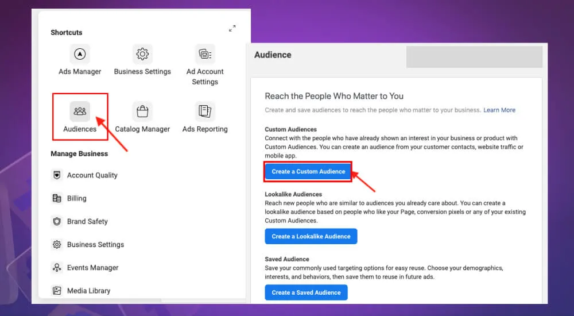Click the Manage Business heading
The height and width of the screenshot is (316, 574).
[79, 153]
